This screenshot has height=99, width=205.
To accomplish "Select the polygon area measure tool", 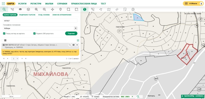I will tap(101, 9).
